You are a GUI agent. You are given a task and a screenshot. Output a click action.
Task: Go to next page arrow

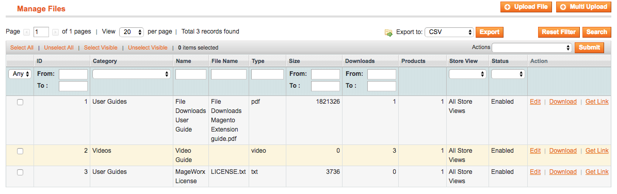click(56, 33)
